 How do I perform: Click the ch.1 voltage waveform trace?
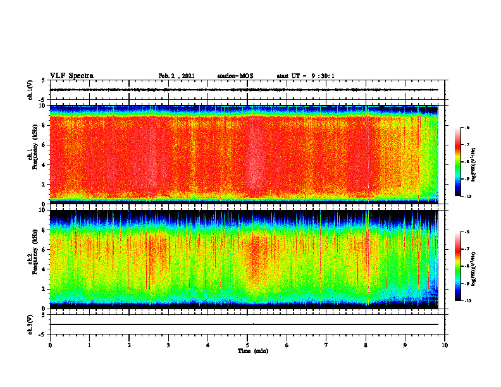(x=244, y=90)
